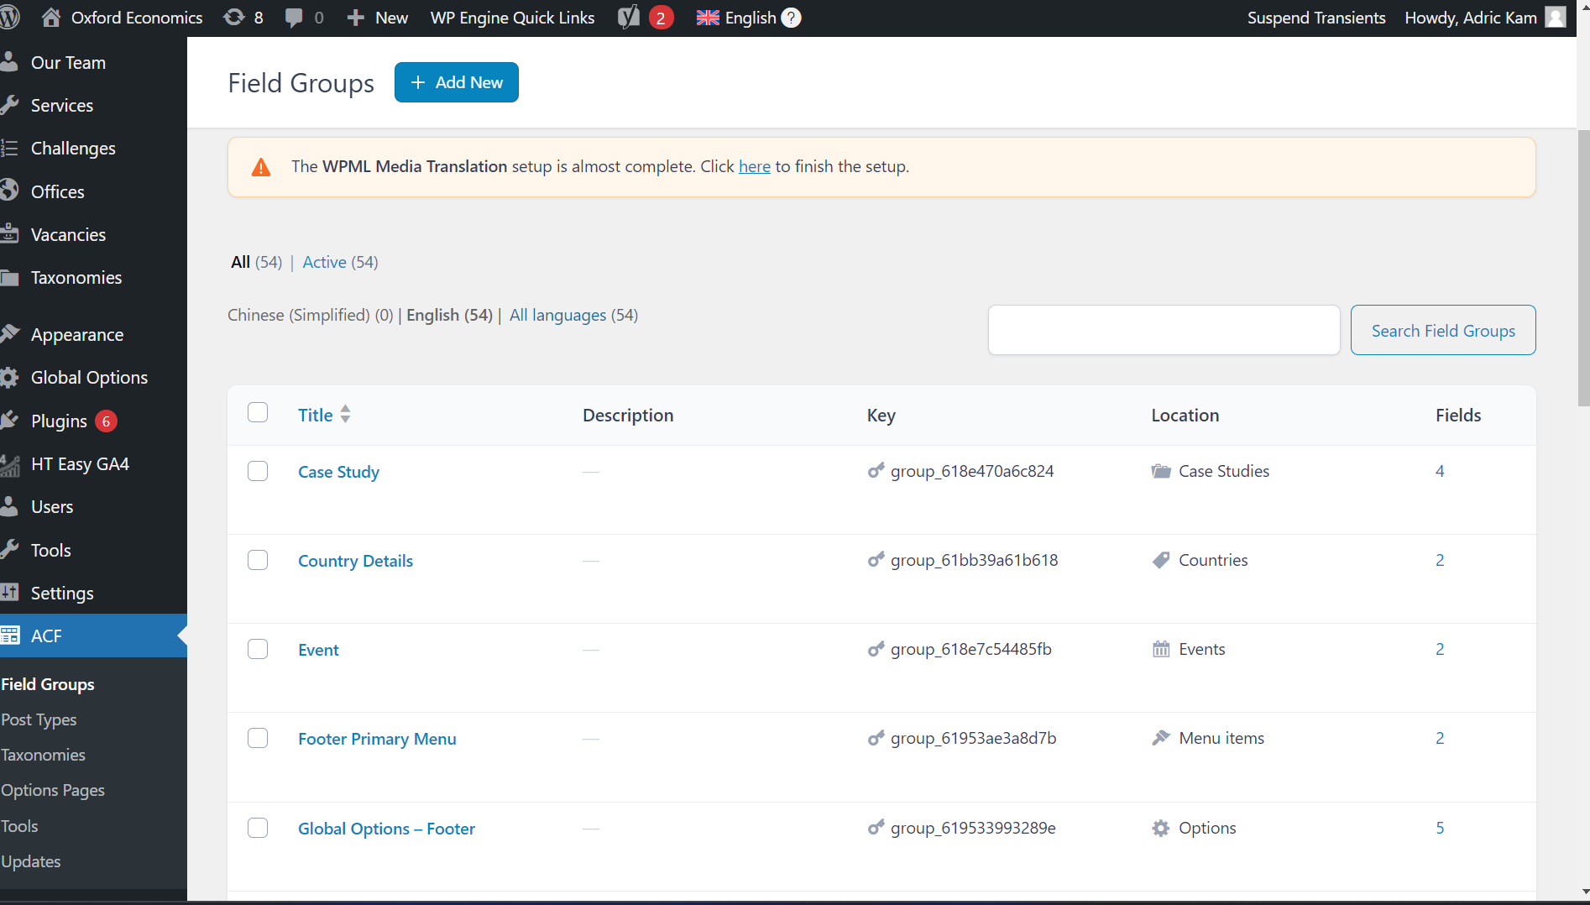Click the Add New field group button

click(x=457, y=82)
